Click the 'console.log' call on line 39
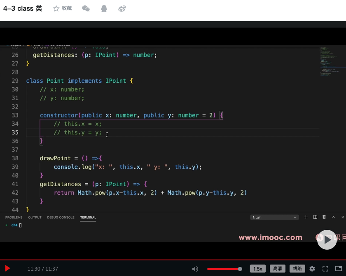This screenshot has height=276, width=346. click(72, 167)
